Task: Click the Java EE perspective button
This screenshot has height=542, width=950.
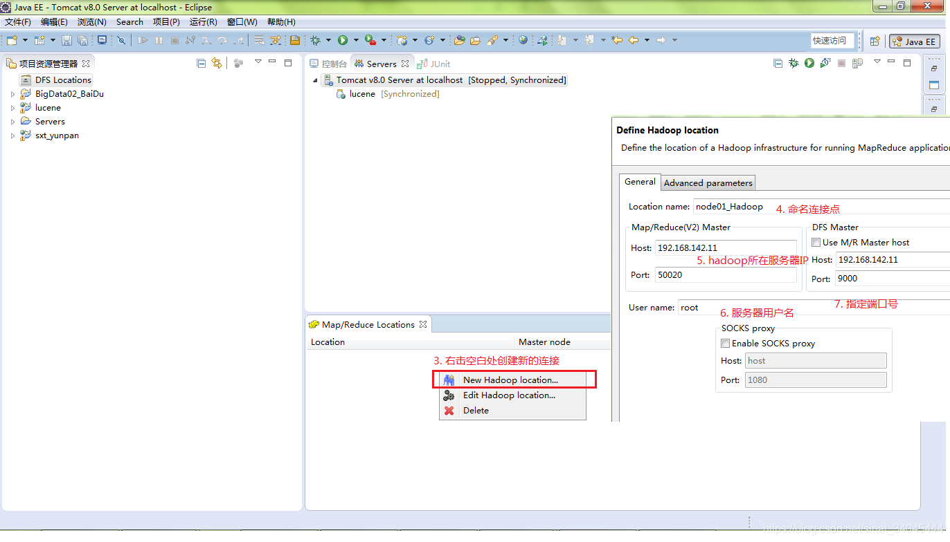Action: point(915,41)
